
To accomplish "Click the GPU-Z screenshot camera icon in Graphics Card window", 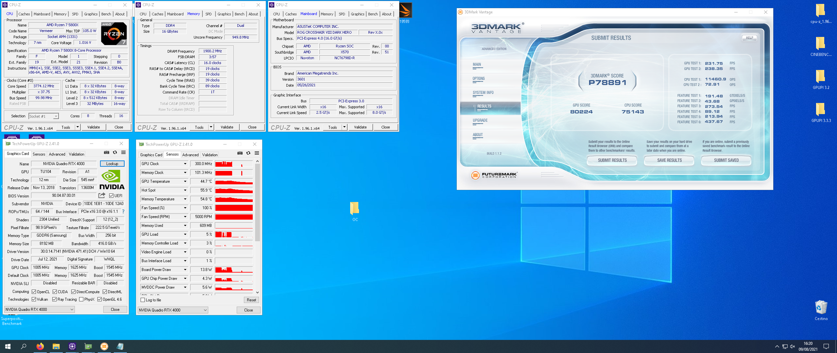I will tap(107, 152).
